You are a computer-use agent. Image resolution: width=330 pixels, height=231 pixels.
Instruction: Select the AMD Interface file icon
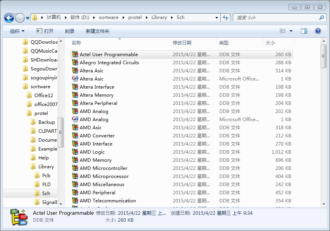pyautogui.click(x=75, y=144)
